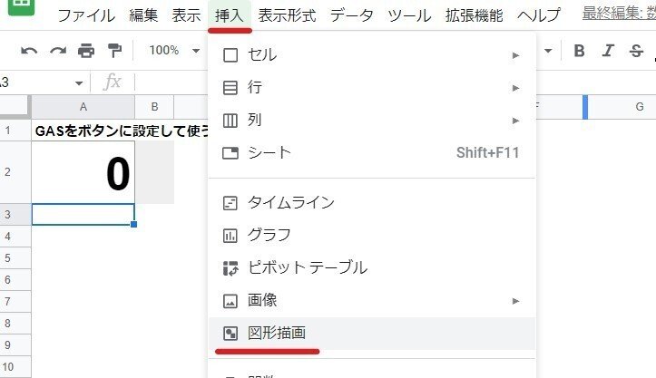Expand the name box dropdown arrow
656x378 pixels.
pyautogui.click(x=79, y=82)
